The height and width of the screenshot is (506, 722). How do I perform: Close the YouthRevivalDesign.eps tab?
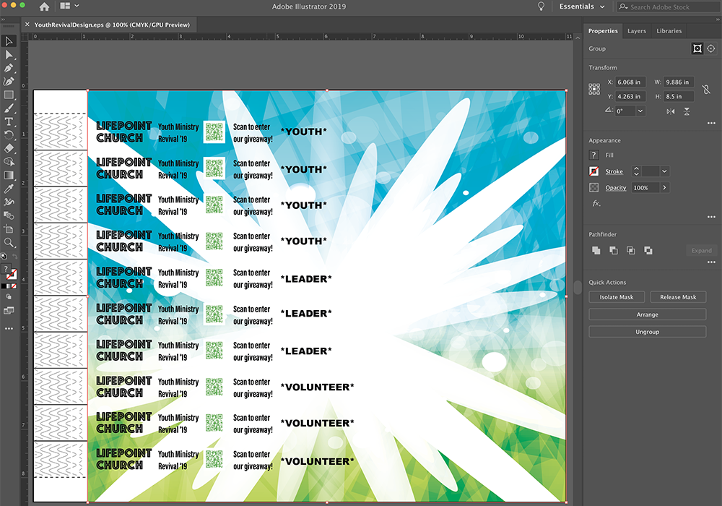tap(27, 25)
